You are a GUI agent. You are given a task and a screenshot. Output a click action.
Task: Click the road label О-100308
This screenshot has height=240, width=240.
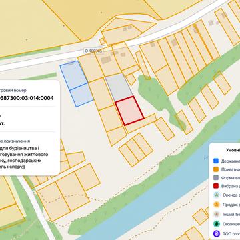(93, 51)
